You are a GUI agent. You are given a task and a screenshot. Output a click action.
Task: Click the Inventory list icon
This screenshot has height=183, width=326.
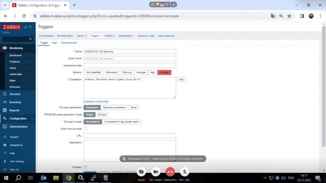5,102
